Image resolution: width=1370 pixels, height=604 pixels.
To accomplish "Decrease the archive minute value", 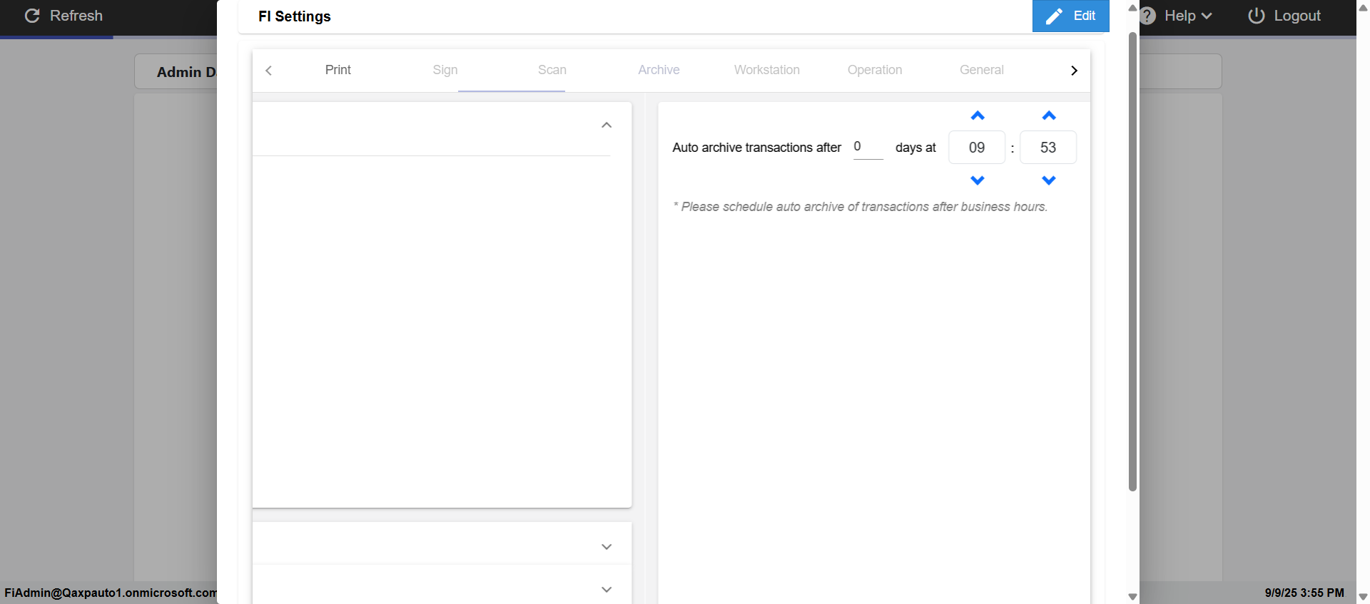I will tap(1048, 180).
